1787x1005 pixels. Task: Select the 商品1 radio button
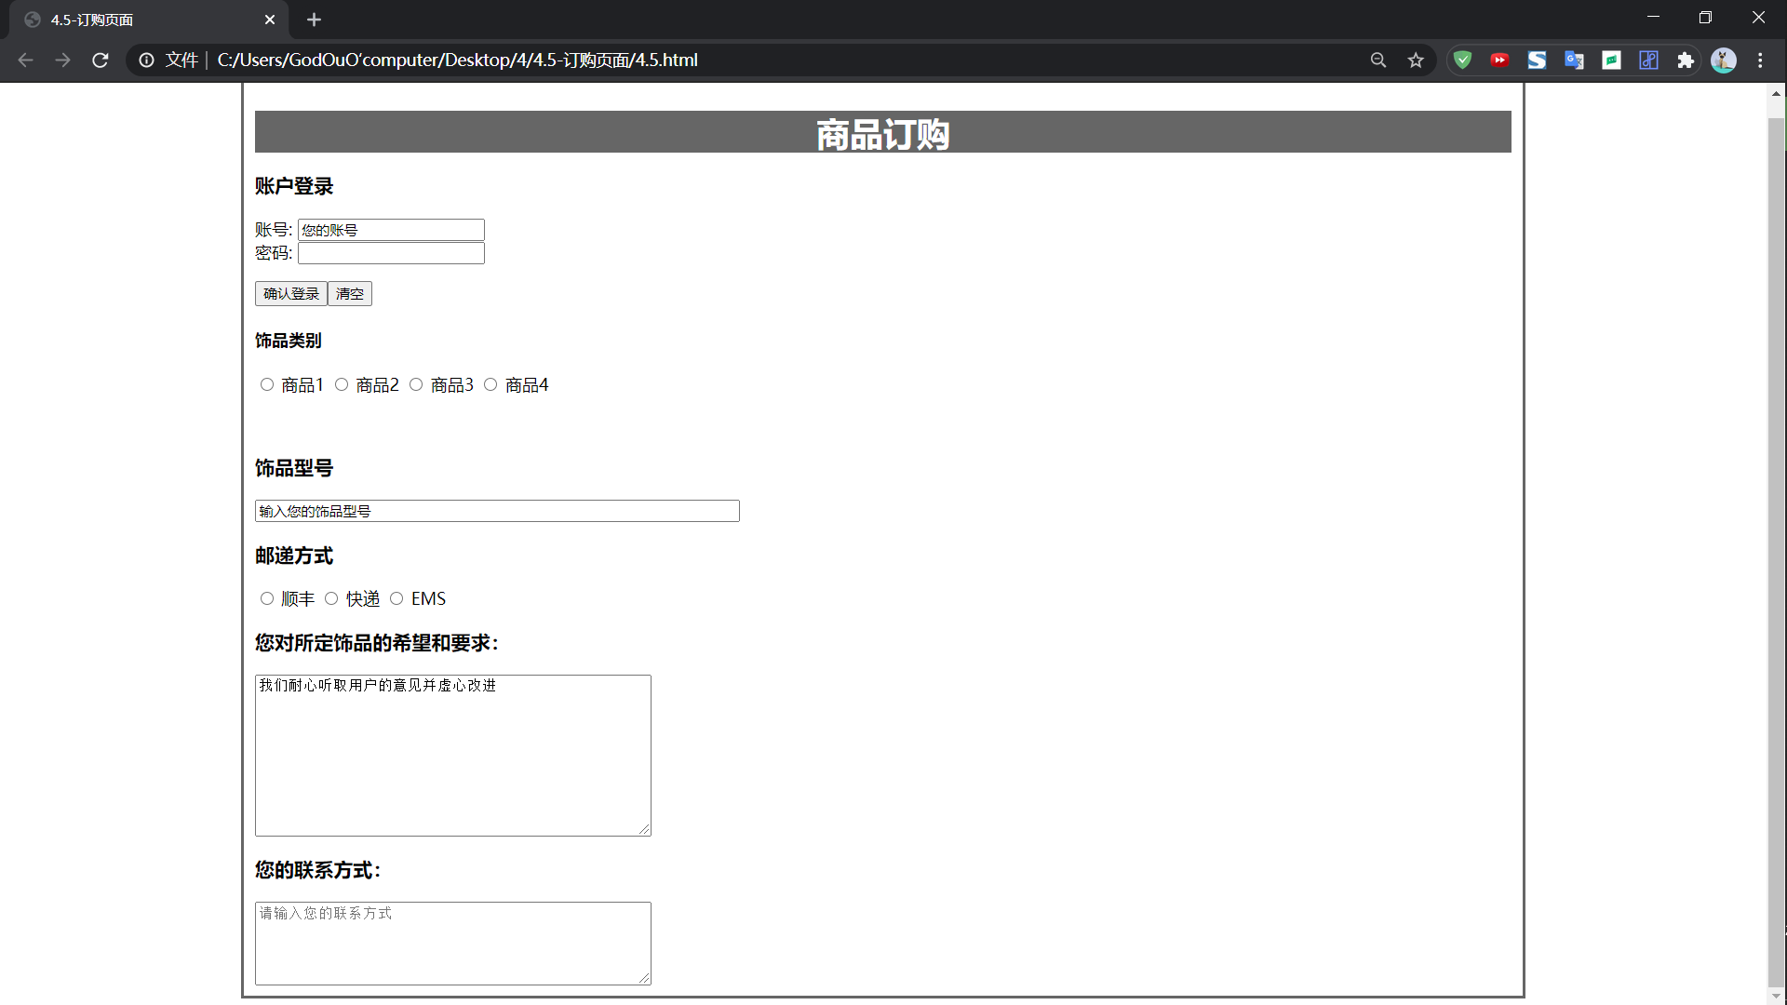pos(267,385)
